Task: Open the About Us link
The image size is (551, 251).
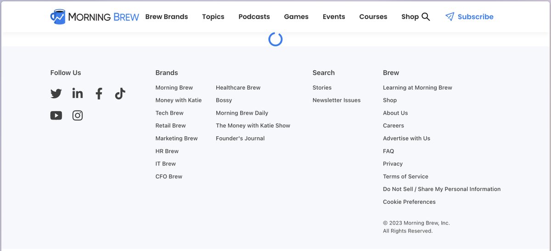Action: pos(395,113)
